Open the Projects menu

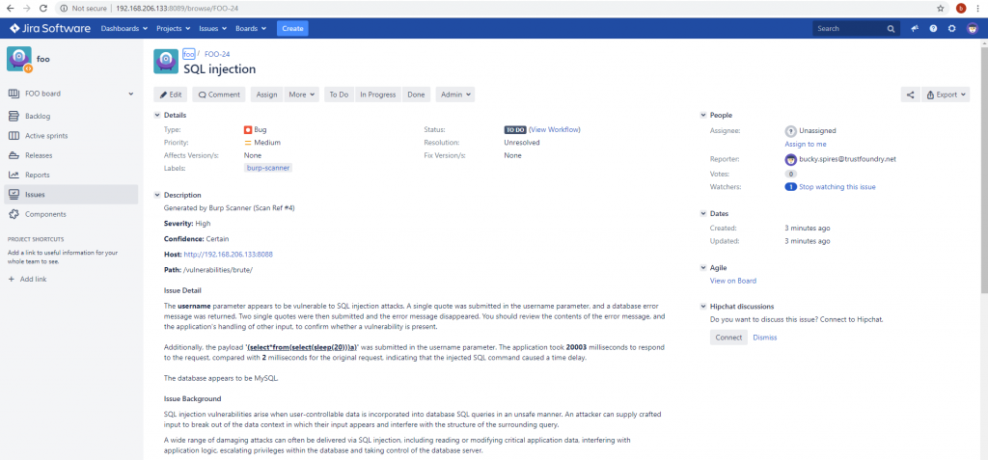(x=175, y=28)
